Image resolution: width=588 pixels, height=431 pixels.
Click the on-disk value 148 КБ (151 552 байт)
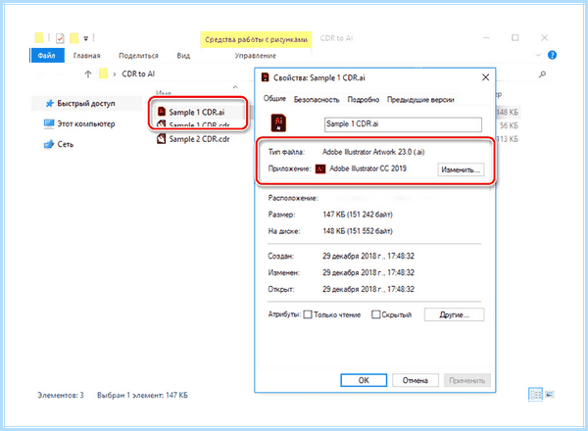[358, 231]
